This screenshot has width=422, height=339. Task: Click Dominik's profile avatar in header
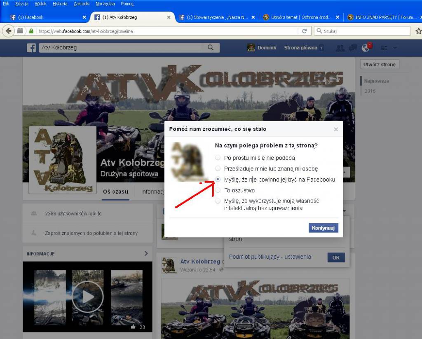point(251,48)
